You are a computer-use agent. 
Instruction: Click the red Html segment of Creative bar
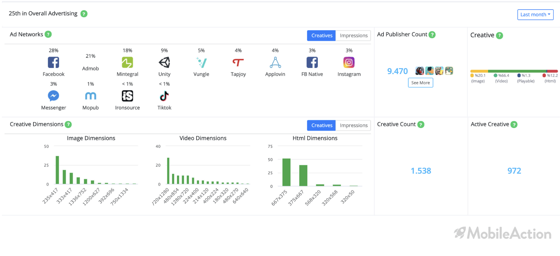(x=553, y=71)
